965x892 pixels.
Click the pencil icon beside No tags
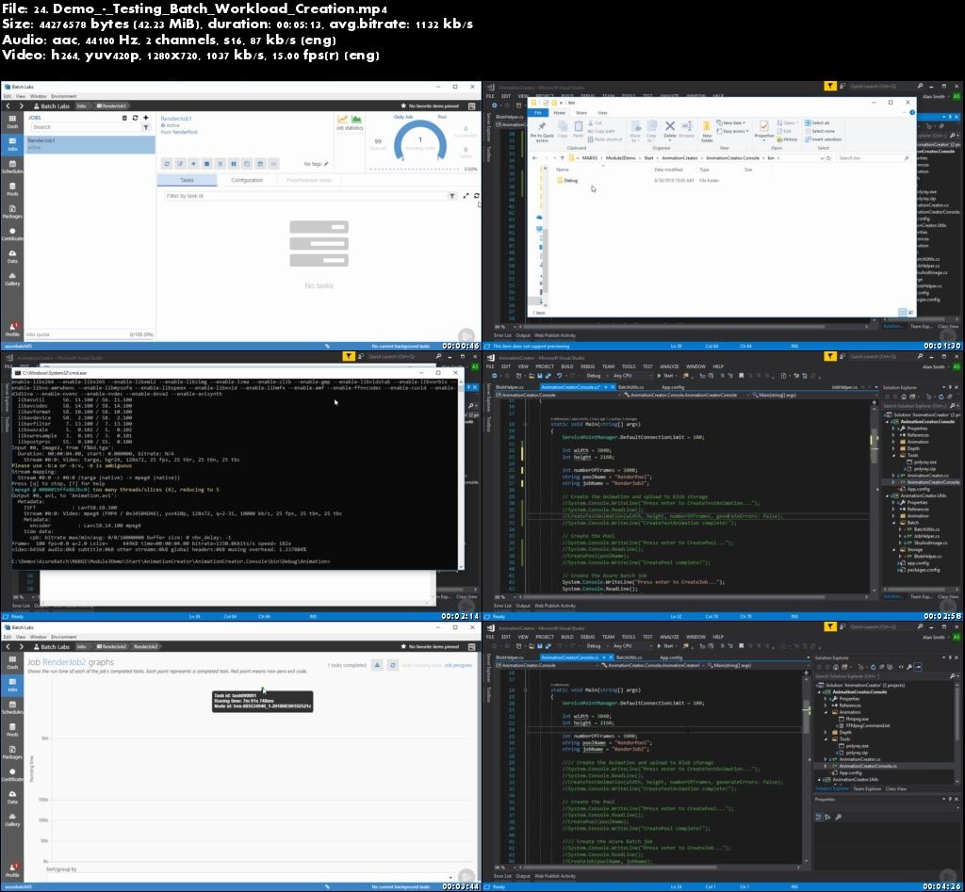pyautogui.click(x=326, y=164)
